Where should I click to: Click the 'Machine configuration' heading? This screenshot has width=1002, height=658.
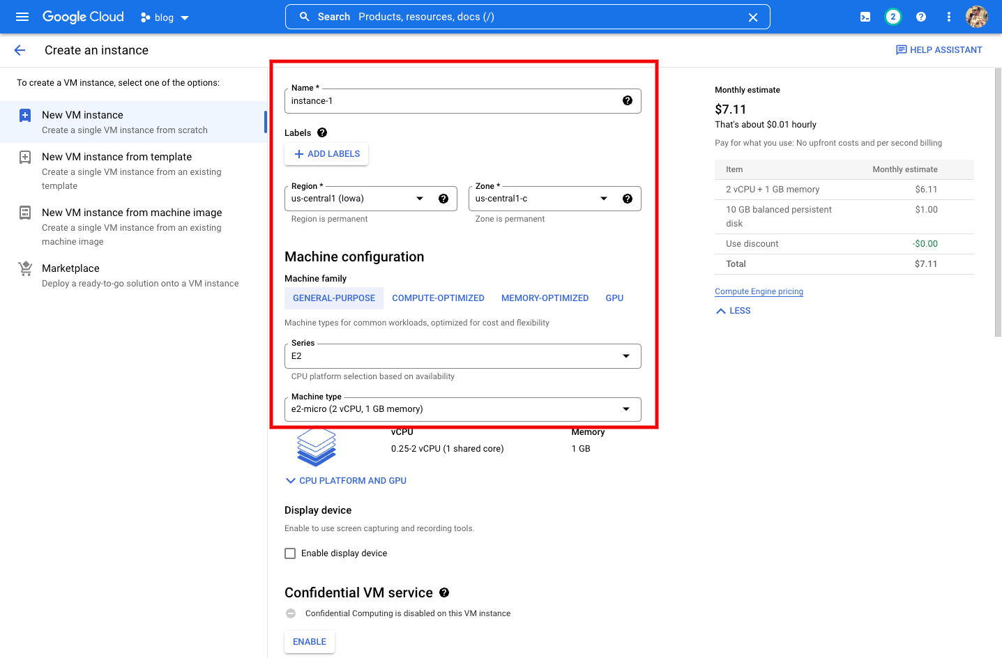354,257
